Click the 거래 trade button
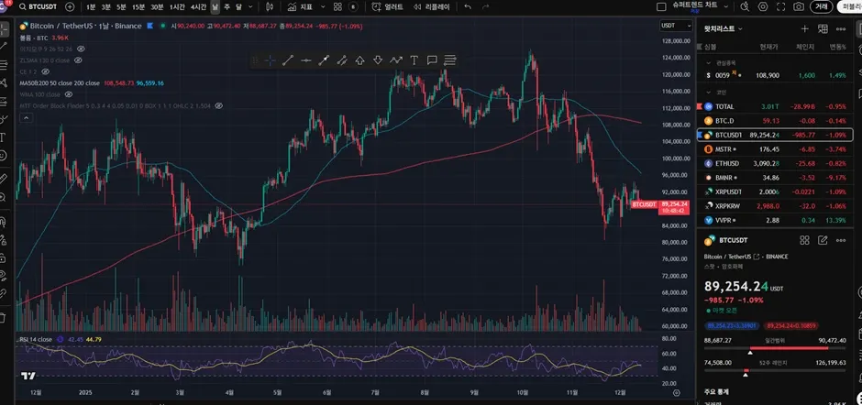Viewport: 862px width, 405px height. (x=821, y=6)
